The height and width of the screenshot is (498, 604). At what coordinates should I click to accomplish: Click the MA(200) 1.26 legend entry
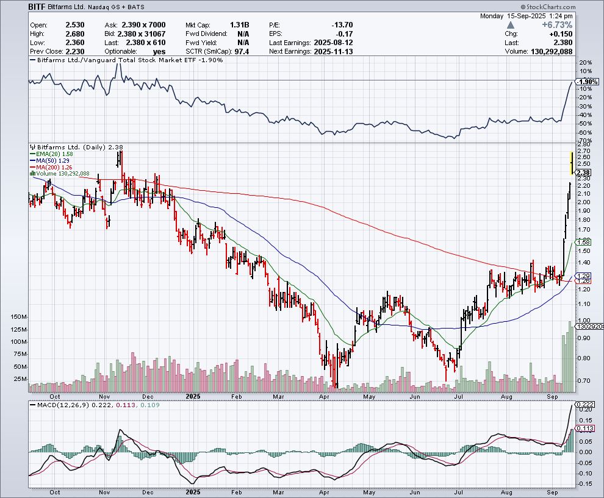pos(51,167)
